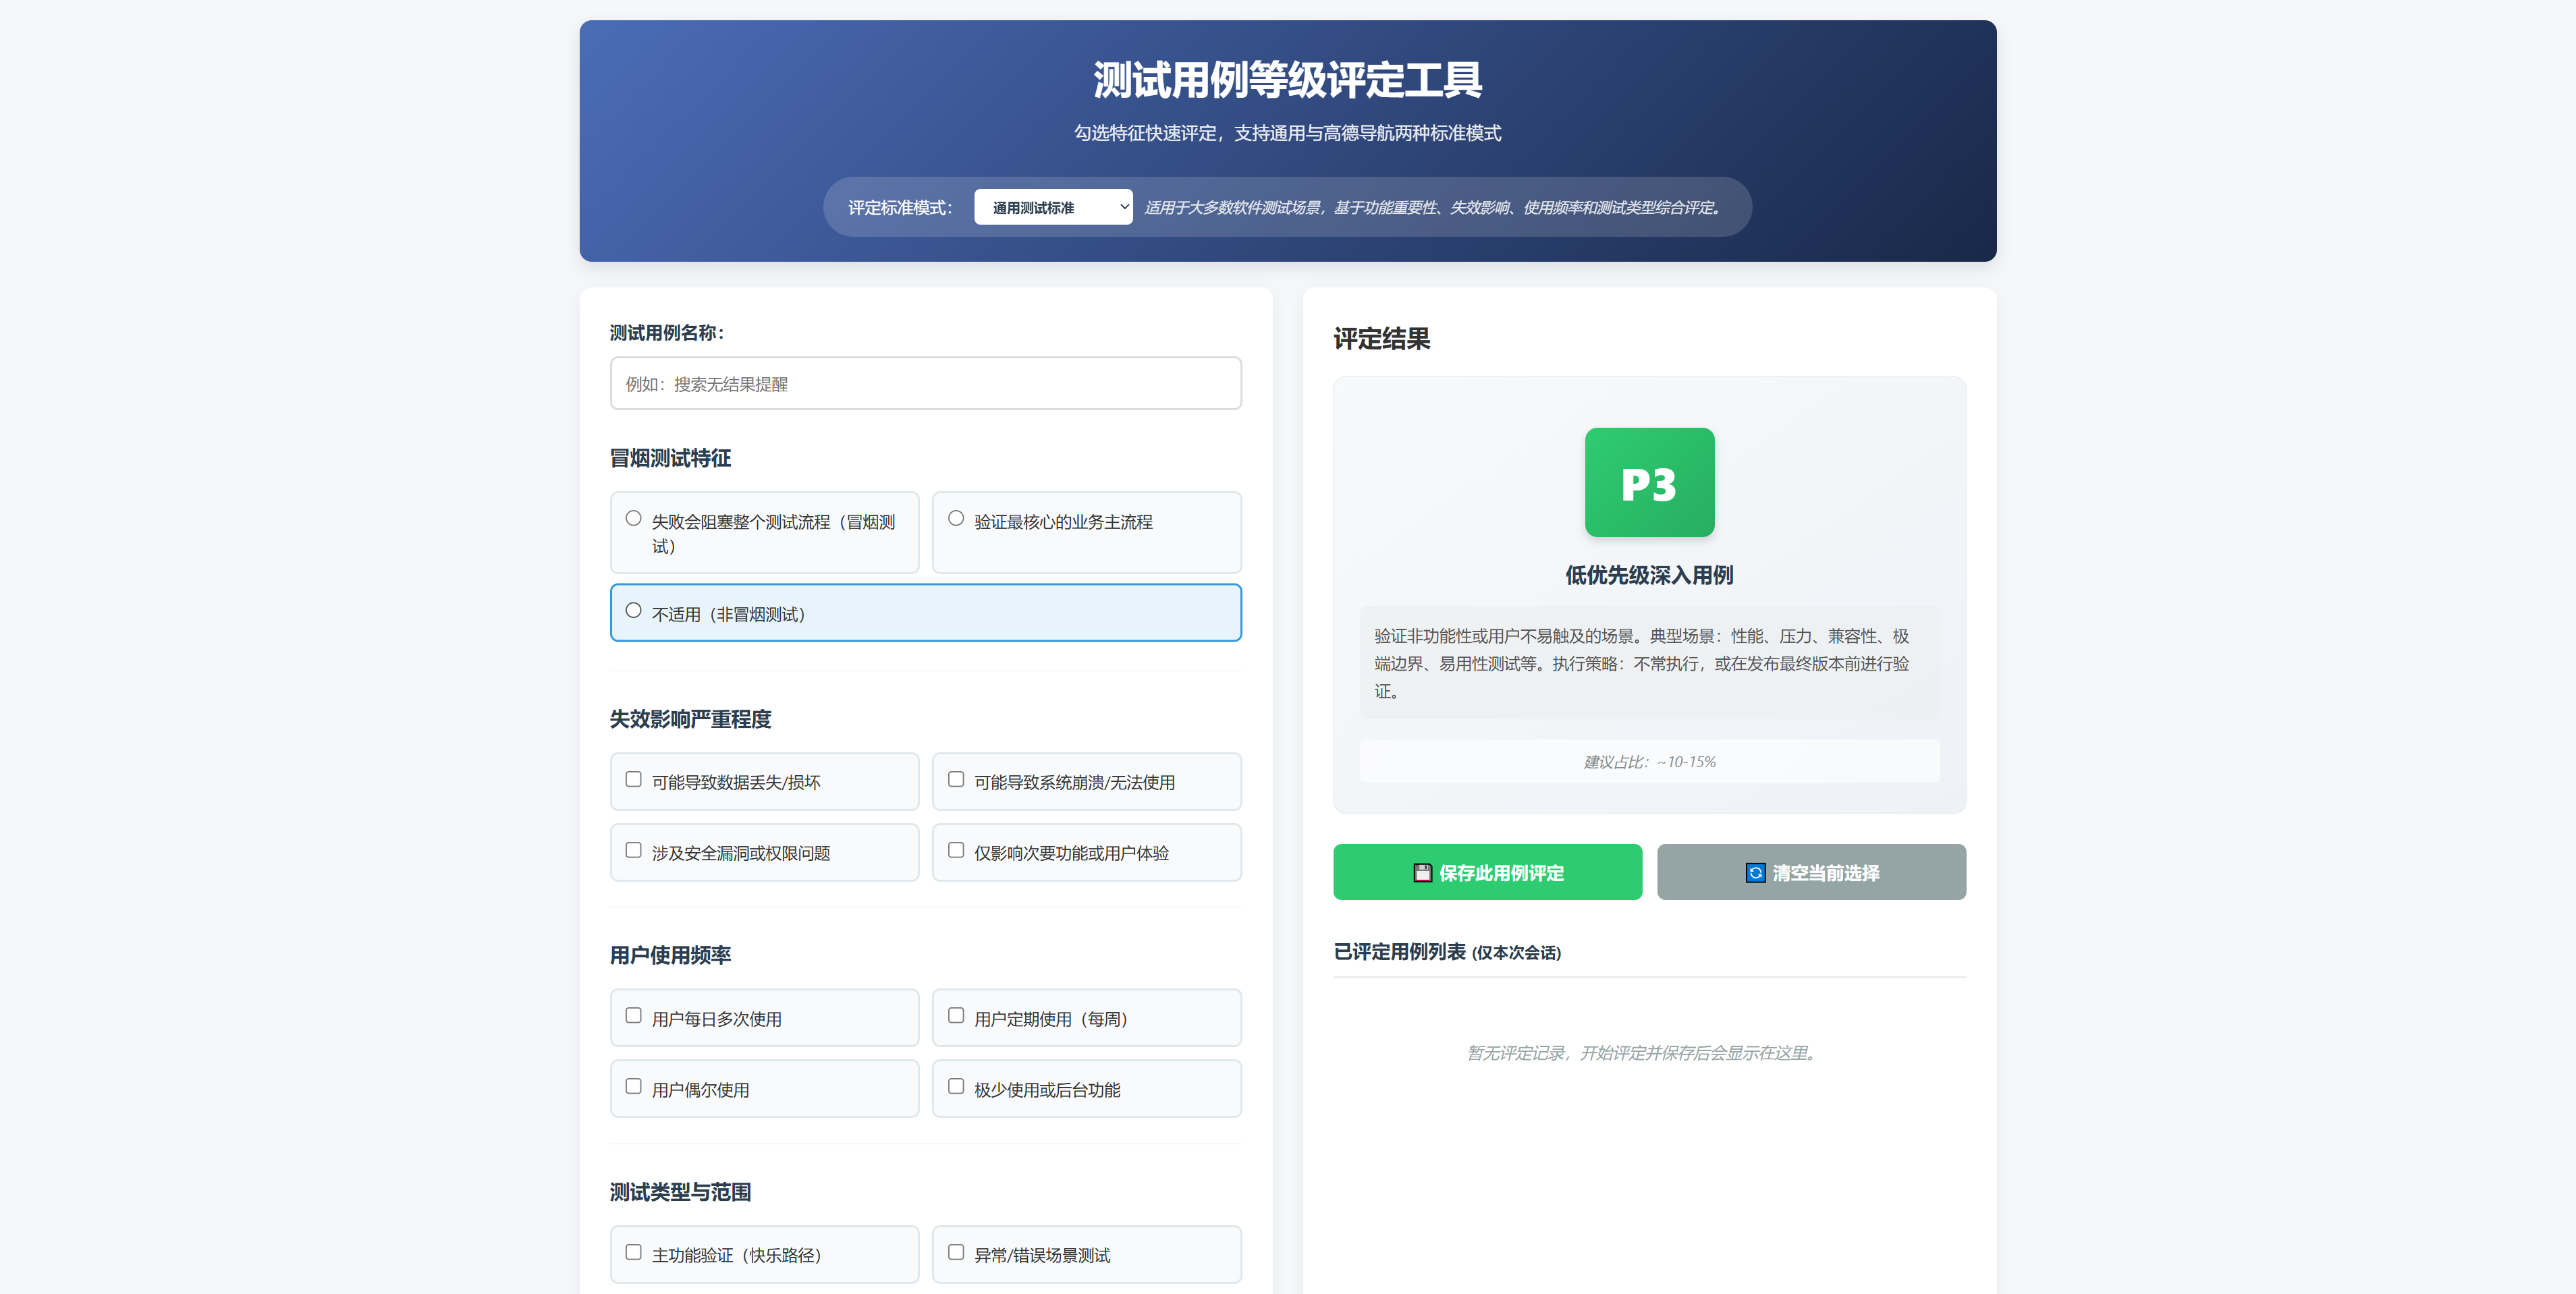The width and height of the screenshot is (2576, 1294).
Task: Open the 评定标准模式 dropdown
Action: click(1052, 207)
